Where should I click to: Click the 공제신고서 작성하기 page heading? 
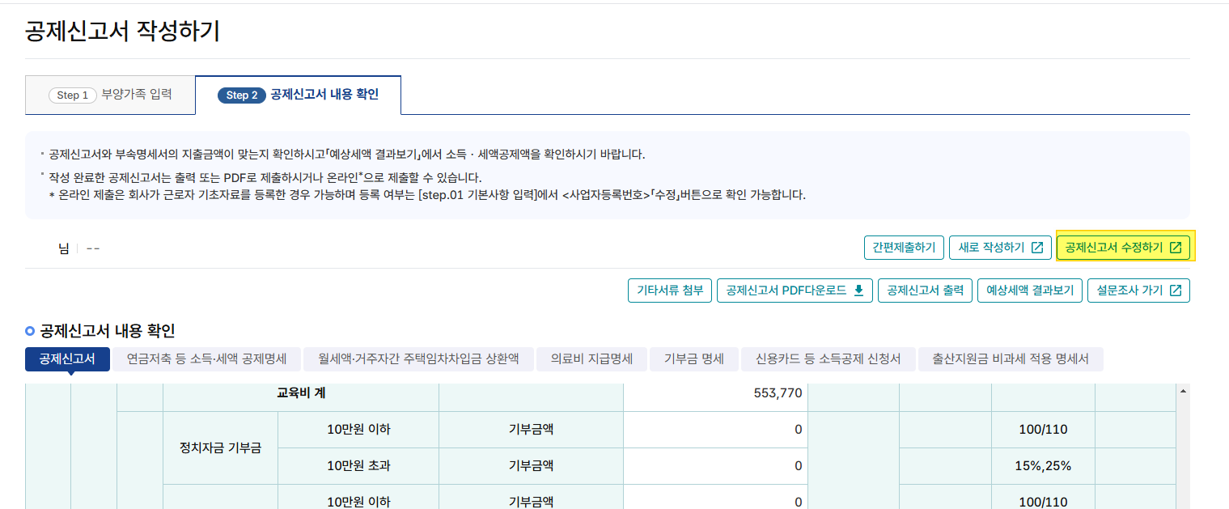(x=122, y=32)
